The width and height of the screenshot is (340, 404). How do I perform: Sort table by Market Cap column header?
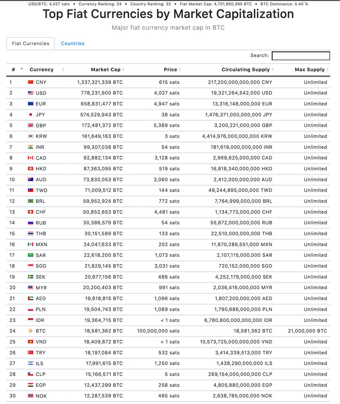(x=96, y=70)
